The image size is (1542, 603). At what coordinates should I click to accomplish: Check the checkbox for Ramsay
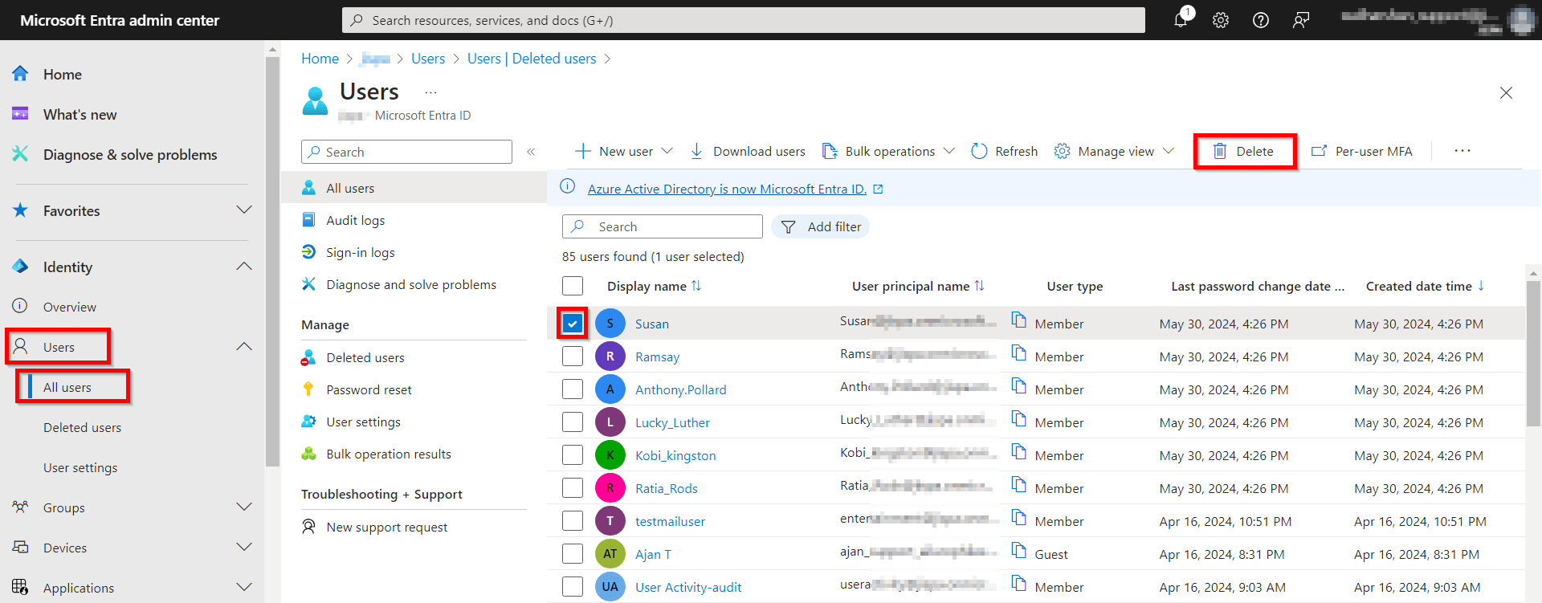click(573, 357)
